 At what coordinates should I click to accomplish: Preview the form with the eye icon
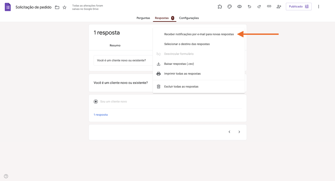(239, 7)
